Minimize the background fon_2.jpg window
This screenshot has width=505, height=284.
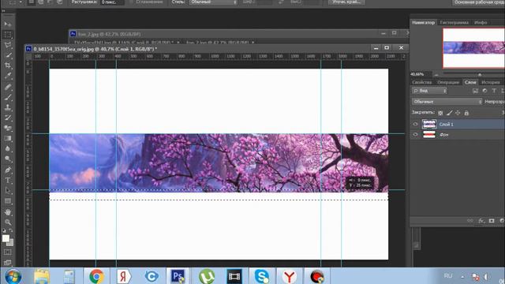tap(383, 33)
